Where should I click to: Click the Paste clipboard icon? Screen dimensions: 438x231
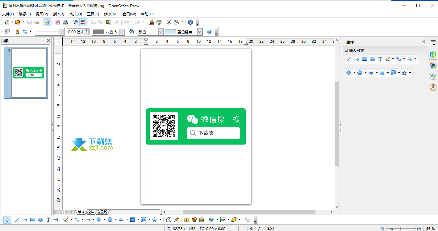(109, 22)
